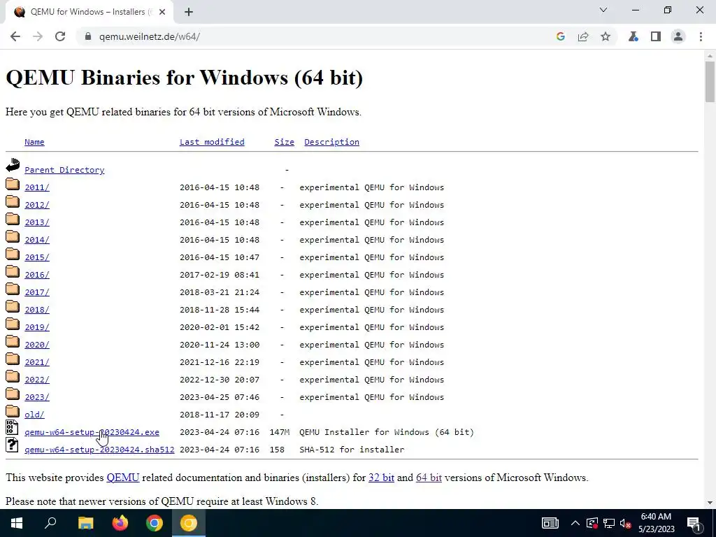This screenshot has height=537, width=716.
Task: Open the old/ folder link
Action: (x=34, y=415)
